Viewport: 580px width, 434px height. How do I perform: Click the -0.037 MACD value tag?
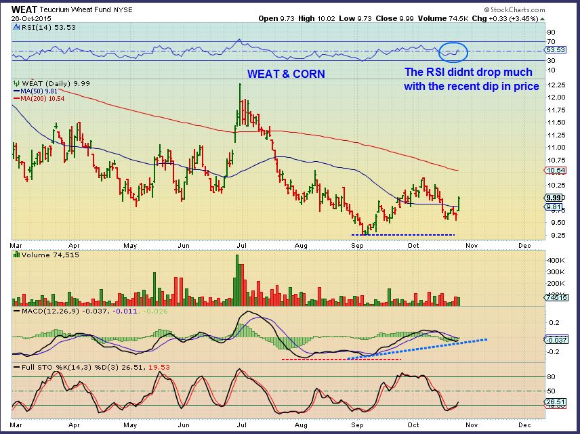(x=557, y=340)
